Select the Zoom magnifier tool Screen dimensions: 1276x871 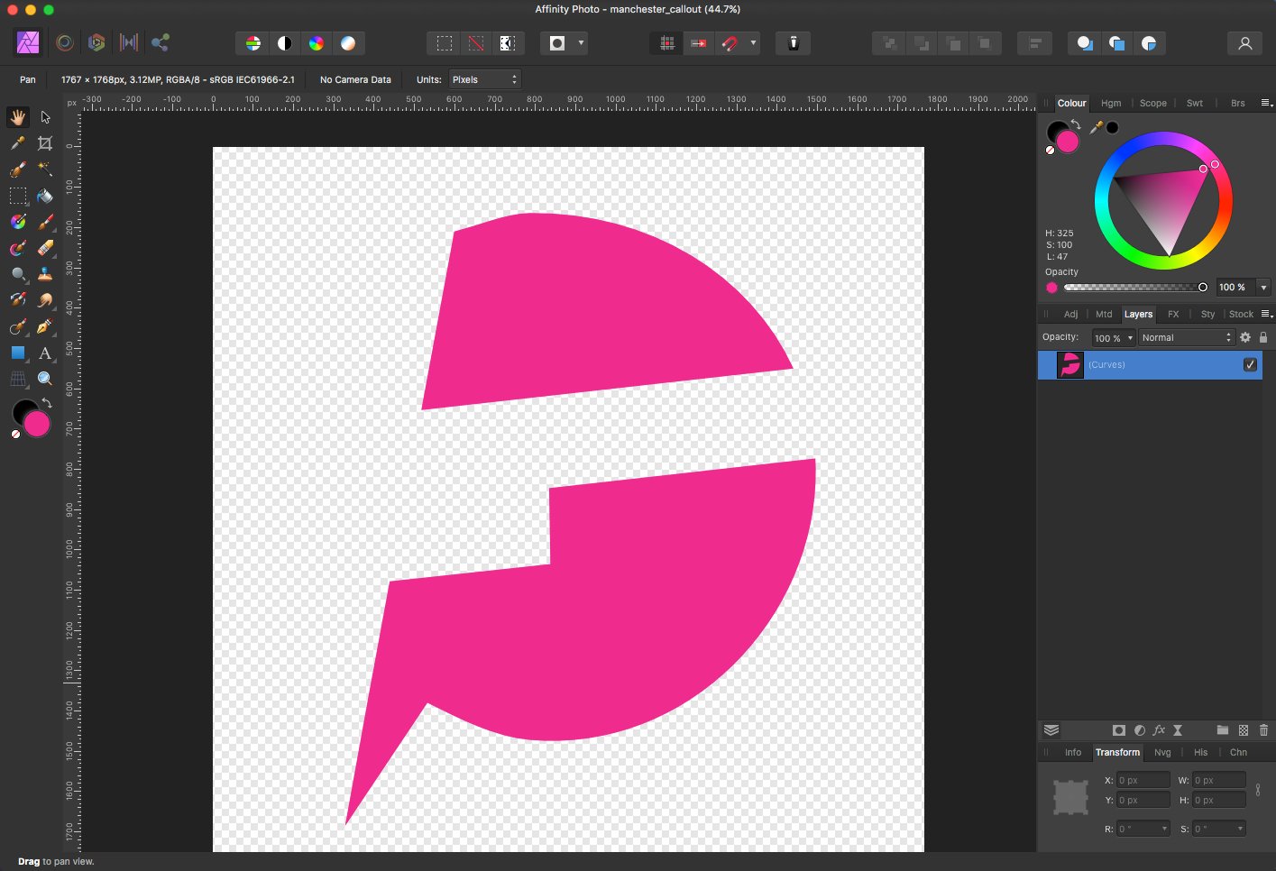[45, 379]
